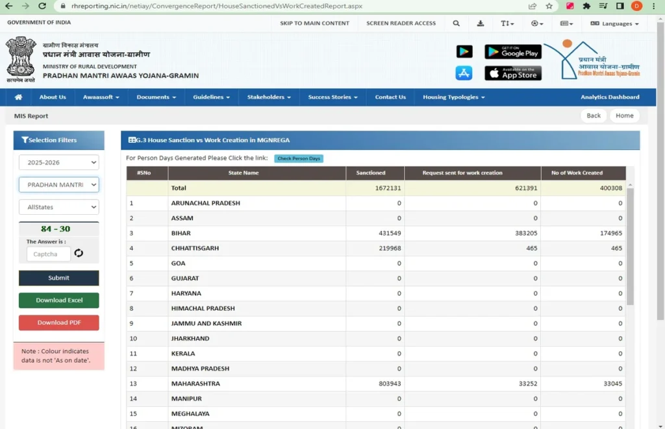Click the address bar URL

point(217,6)
